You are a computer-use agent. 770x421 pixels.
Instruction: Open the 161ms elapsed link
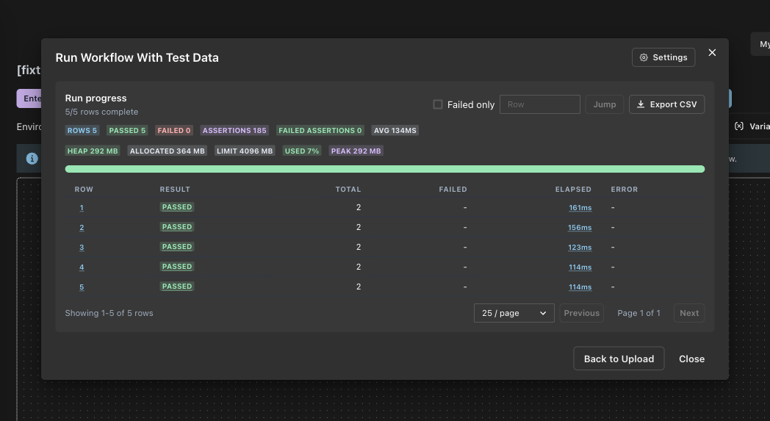580,208
